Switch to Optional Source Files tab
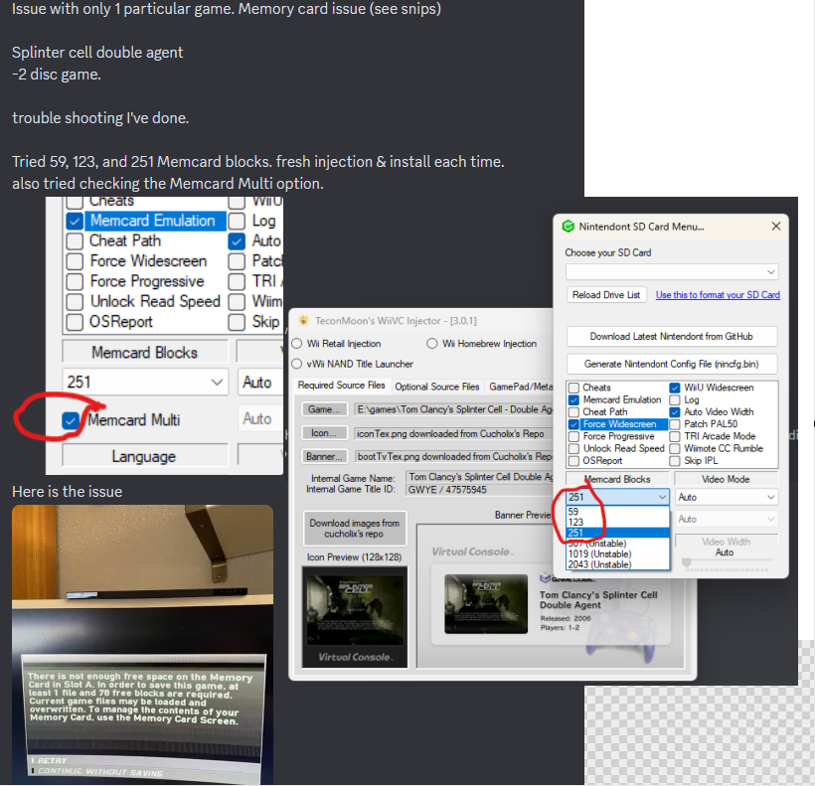815x786 pixels. pyautogui.click(x=436, y=387)
